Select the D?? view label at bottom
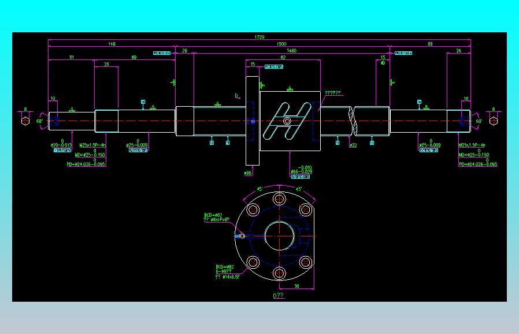Image resolution: width=519 pixels, height=334 pixels. 279,296
